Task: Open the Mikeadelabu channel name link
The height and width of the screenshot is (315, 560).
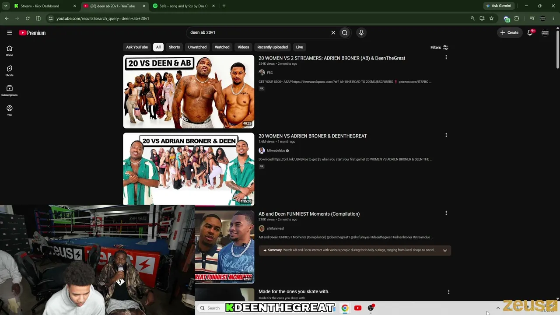Action: point(276,150)
